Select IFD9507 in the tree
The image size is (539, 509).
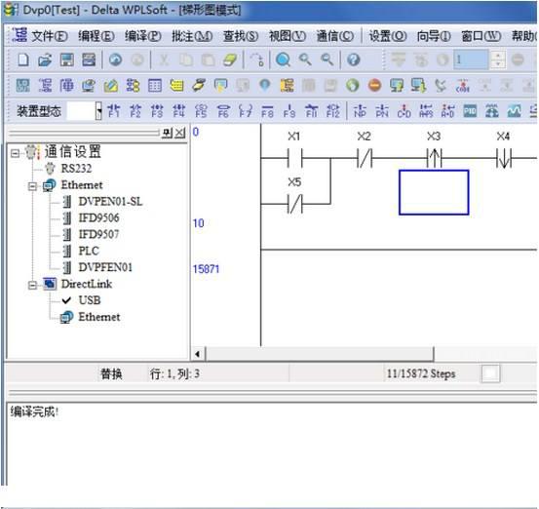pyautogui.click(x=98, y=234)
